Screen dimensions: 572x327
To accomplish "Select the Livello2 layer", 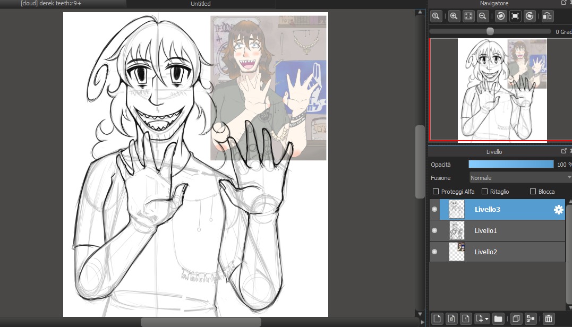I will 497,252.
